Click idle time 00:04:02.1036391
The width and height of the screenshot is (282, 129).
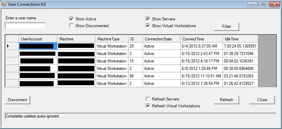[240, 61]
